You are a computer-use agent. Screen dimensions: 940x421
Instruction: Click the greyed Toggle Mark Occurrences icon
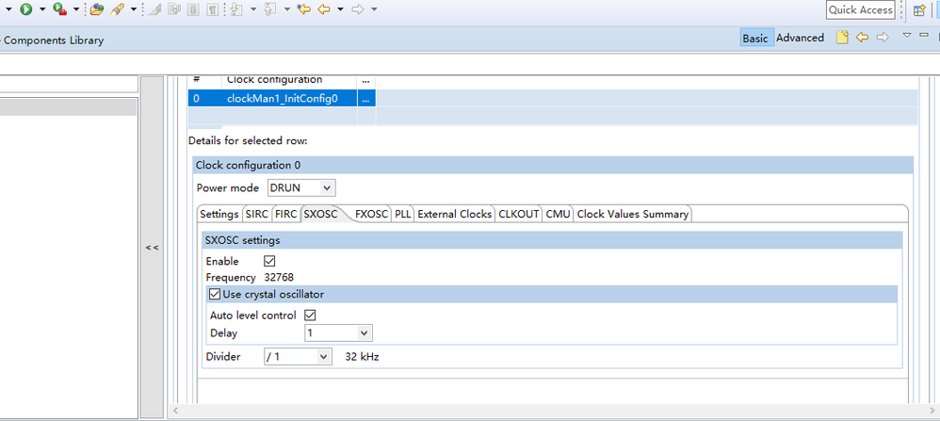(x=154, y=9)
